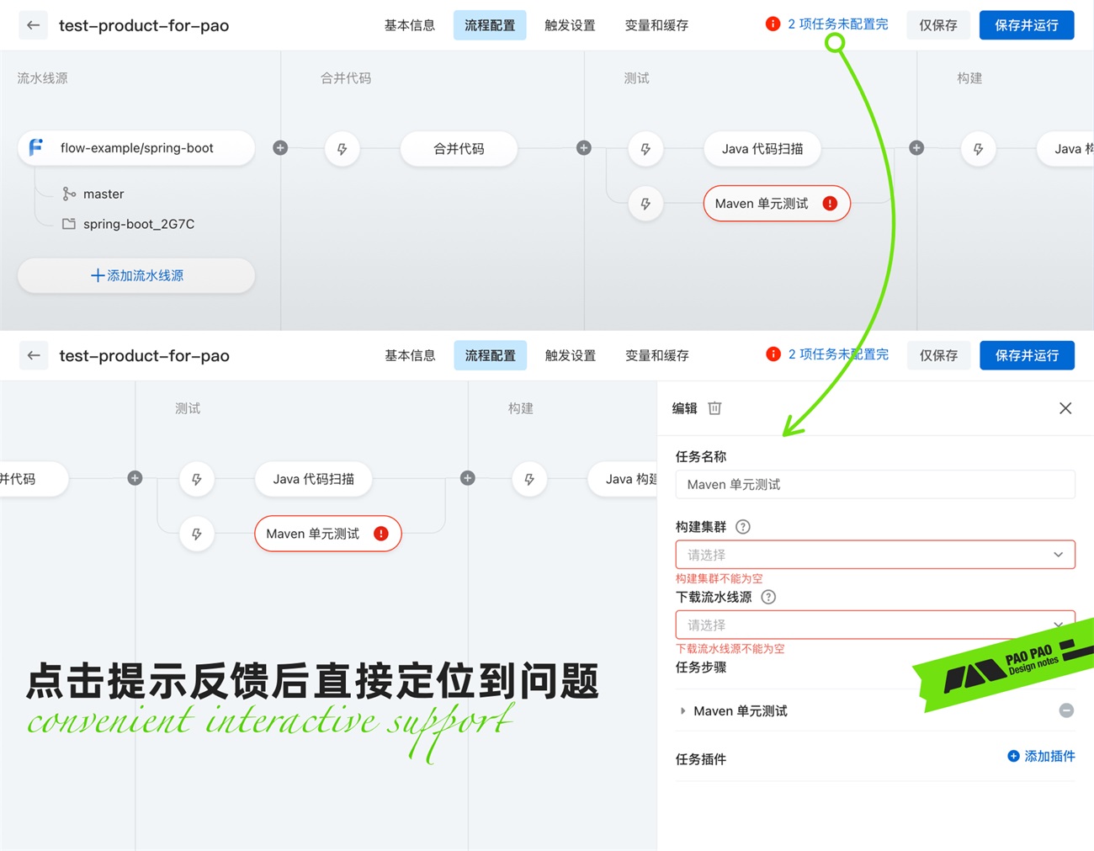
Task: Open the 下载流水线源 dropdown
Action: (875, 625)
